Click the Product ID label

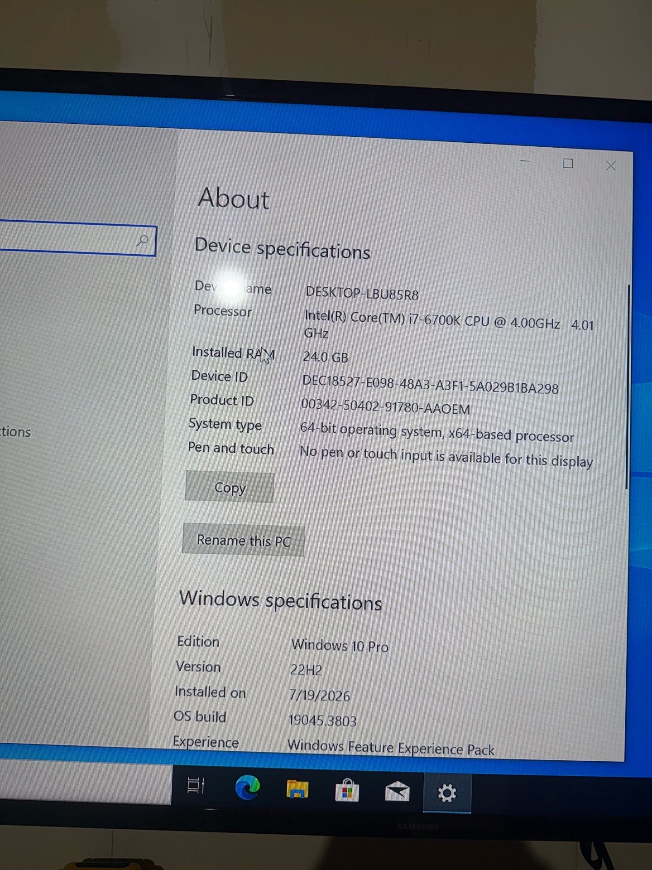pos(222,400)
